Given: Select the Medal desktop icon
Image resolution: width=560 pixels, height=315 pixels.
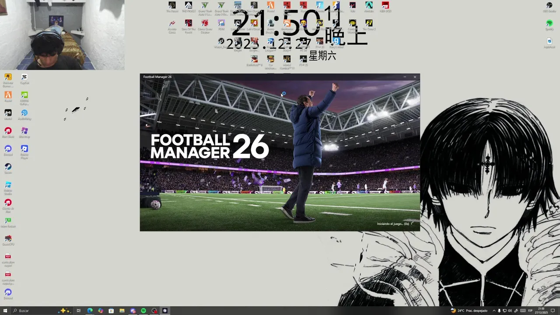Looking at the screenshot, I should click(8, 114).
